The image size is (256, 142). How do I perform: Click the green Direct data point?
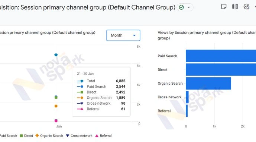click(x=56, y=97)
